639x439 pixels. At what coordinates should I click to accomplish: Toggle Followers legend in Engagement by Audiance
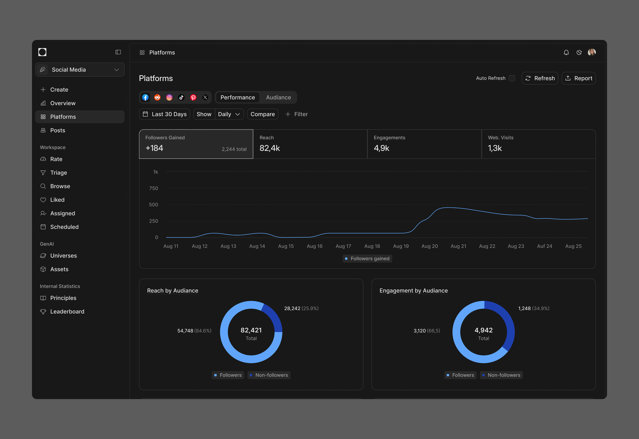click(x=460, y=375)
